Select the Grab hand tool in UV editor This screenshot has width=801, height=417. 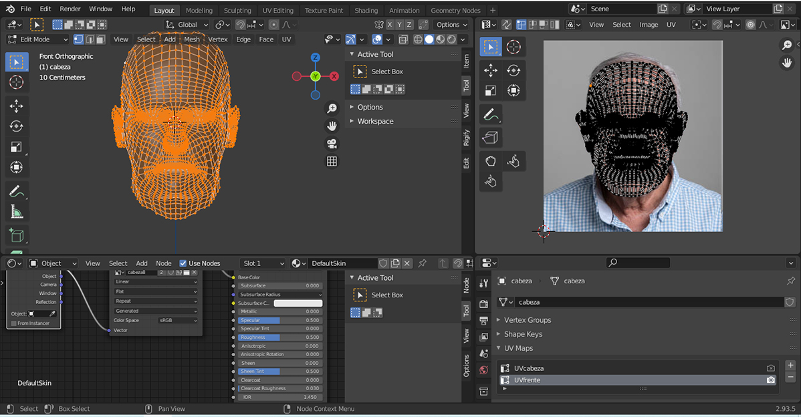click(x=491, y=160)
